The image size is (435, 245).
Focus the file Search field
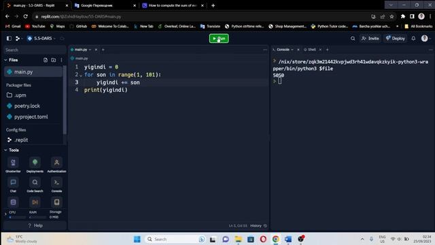coord(35,50)
